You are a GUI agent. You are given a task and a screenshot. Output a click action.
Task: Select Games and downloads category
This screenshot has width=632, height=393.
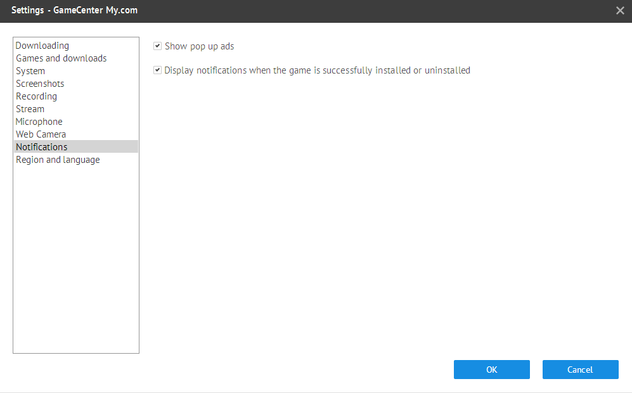pyautogui.click(x=61, y=58)
